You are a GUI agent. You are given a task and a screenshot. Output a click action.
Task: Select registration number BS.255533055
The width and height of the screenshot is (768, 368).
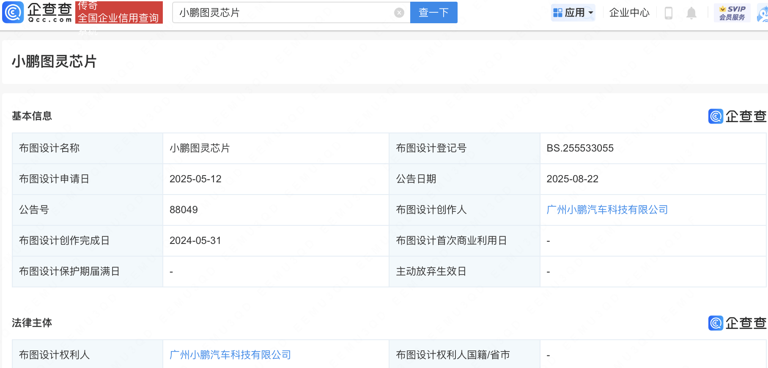click(x=580, y=148)
